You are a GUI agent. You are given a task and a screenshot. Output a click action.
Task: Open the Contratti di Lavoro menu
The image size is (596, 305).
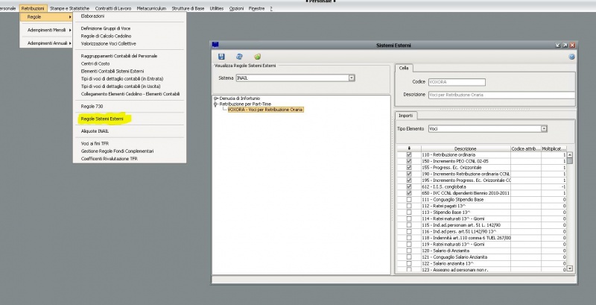click(x=113, y=7)
